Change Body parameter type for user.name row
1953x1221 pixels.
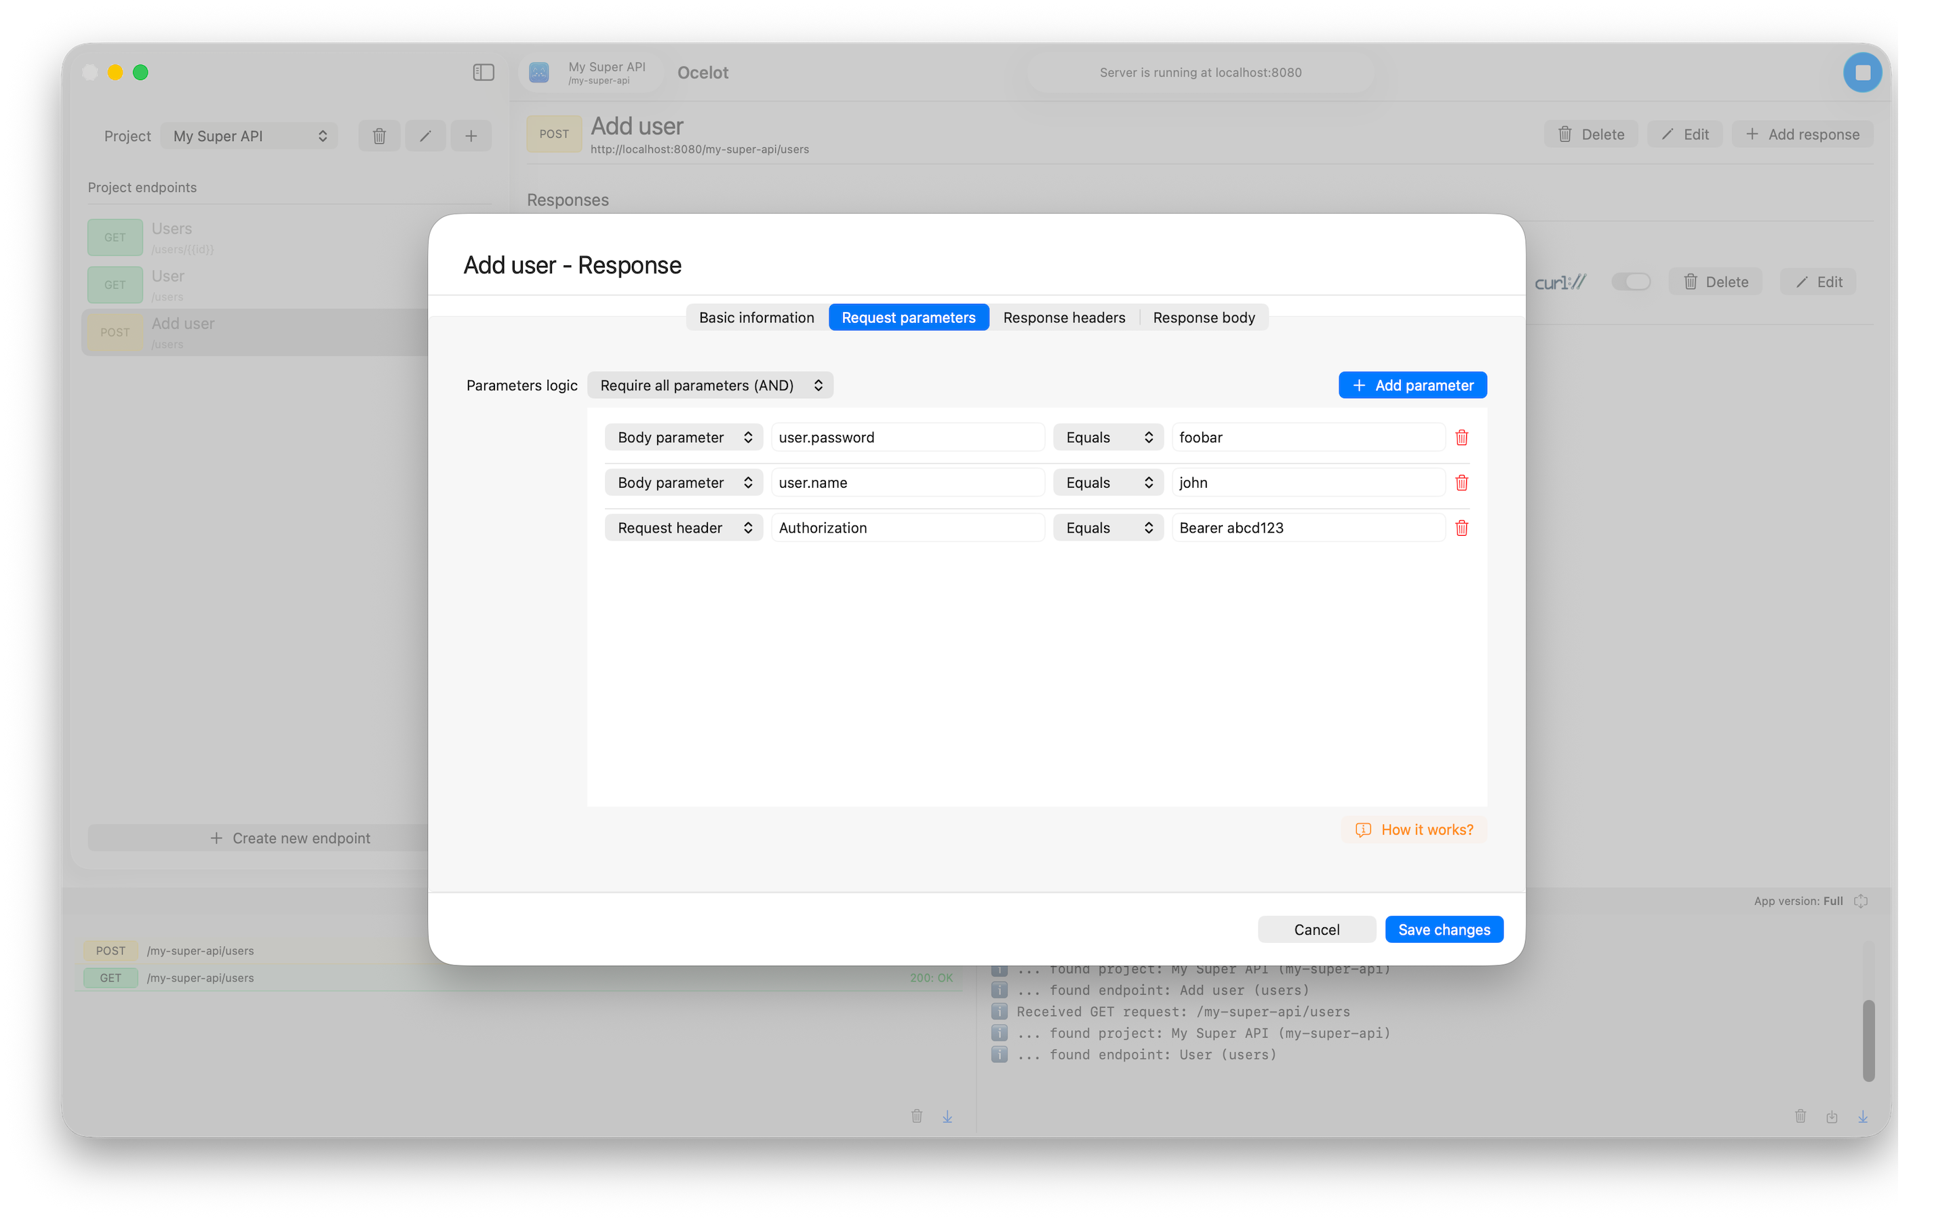(x=683, y=482)
